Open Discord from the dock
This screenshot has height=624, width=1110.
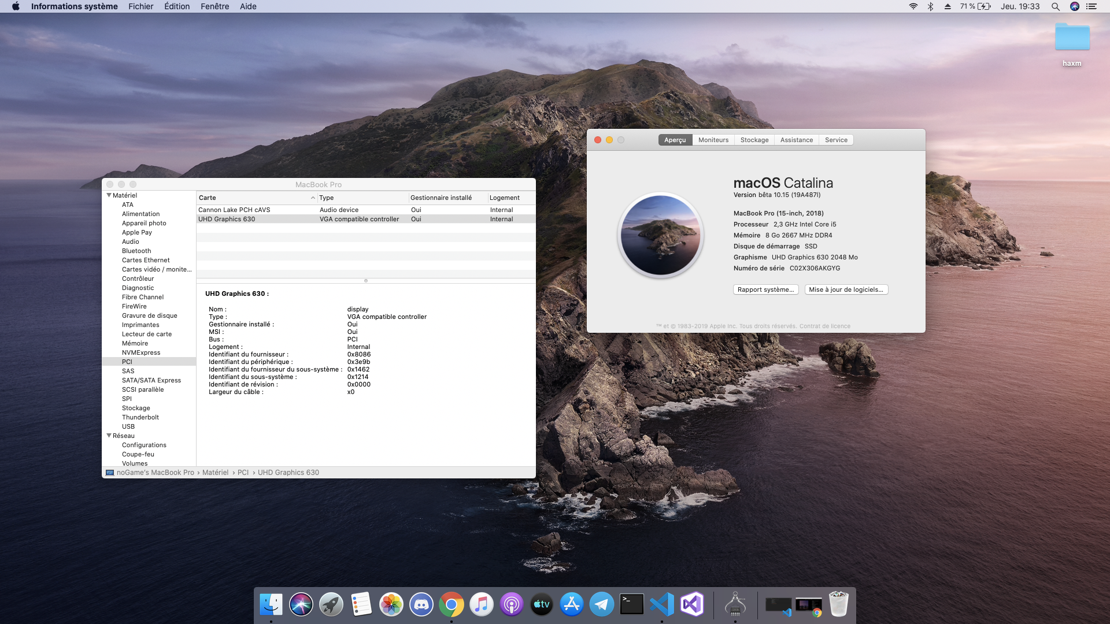tap(421, 604)
